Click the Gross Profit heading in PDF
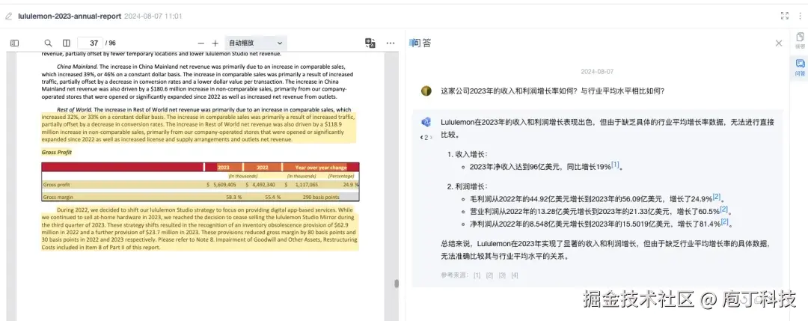The image size is (808, 321). (57, 153)
